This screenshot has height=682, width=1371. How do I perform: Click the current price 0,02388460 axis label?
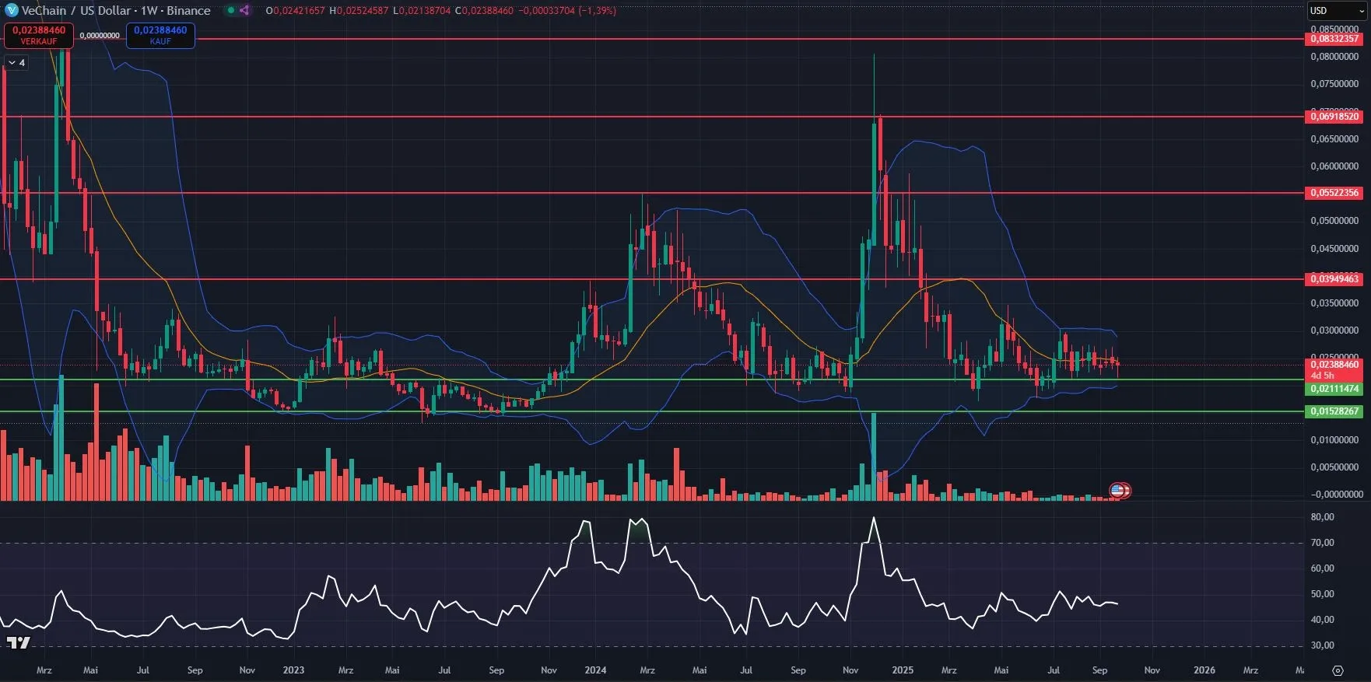point(1334,365)
